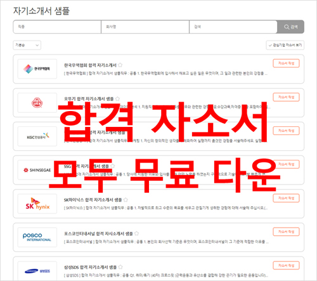This screenshot has width=317, height=281.
Task: Click 자소서 작성 for 포스코인터내셔널 row
Action: coord(286,232)
